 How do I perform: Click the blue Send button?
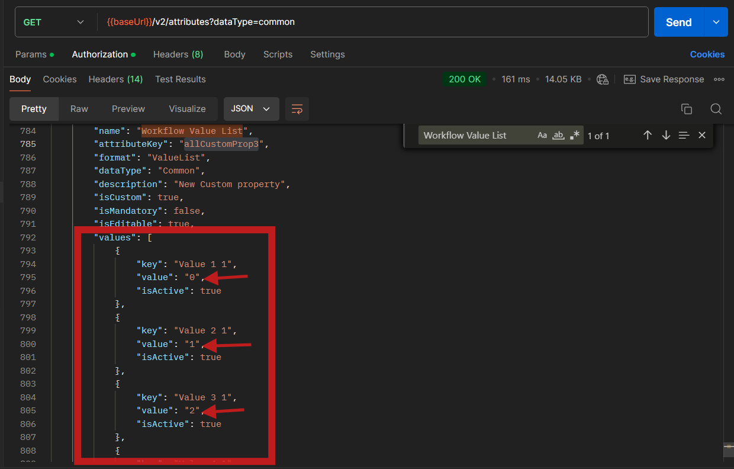(678, 23)
